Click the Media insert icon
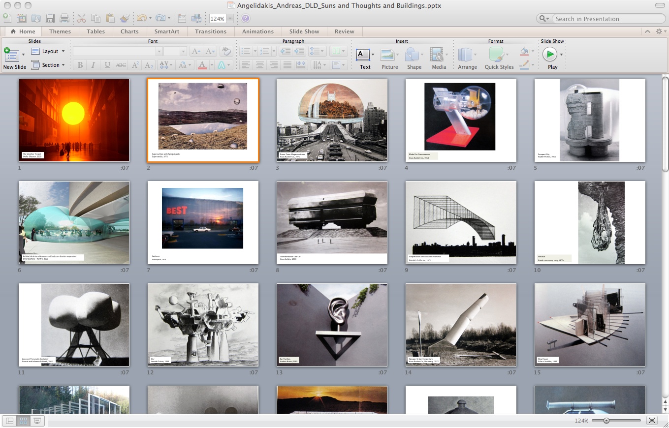This screenshot has width=669, height=428. pos(438,58)
